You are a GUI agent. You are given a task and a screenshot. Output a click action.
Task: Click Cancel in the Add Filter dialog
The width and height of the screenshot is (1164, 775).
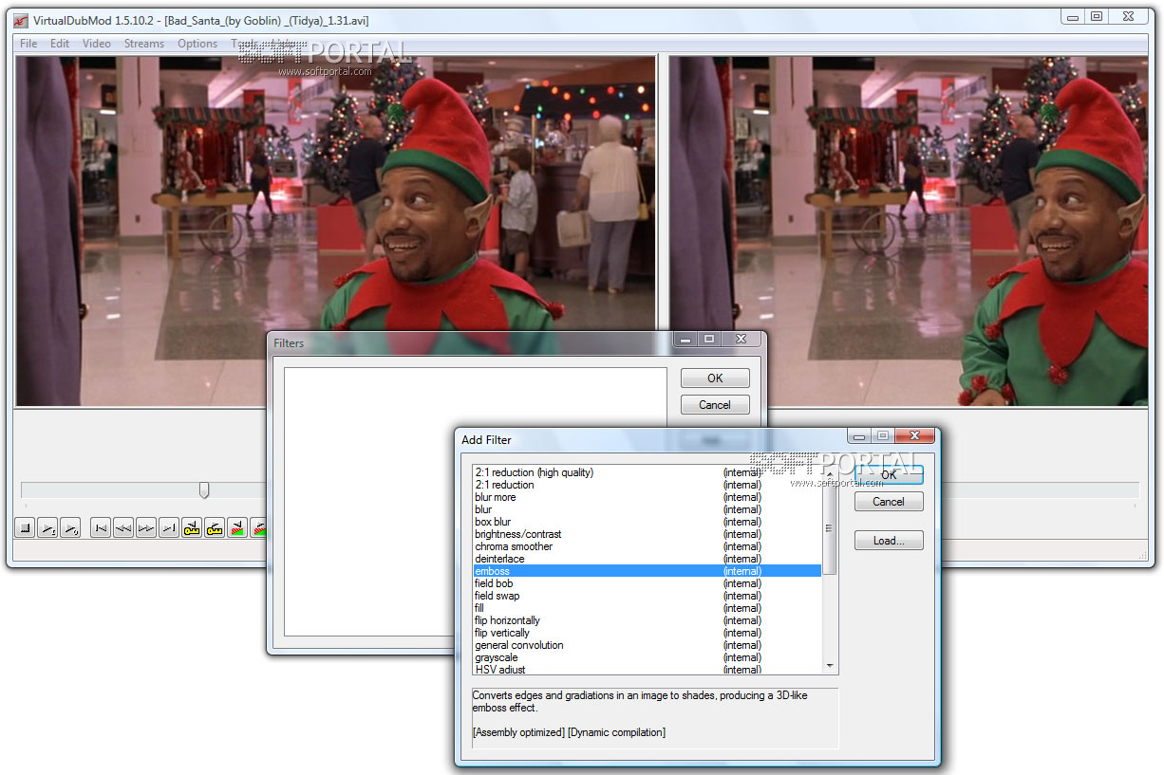click(889, 501)
